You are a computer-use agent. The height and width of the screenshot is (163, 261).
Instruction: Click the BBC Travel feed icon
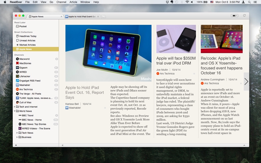(x=20, y=115)
